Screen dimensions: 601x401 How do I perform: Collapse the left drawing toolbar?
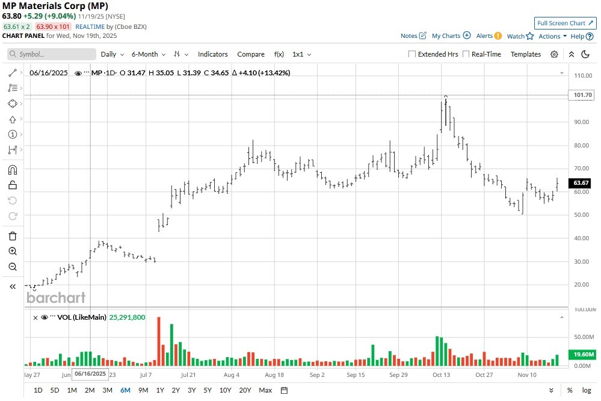tap(13, 287)
